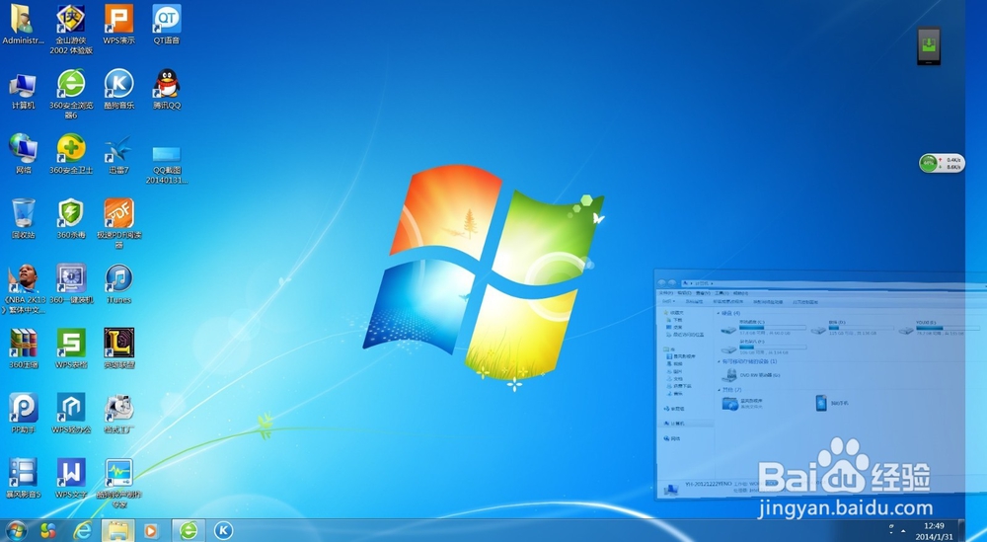This screenshot has height=542, width=987.
Task: Launch 360安全卫士 desktop shortcut
Action: (71, 154)
